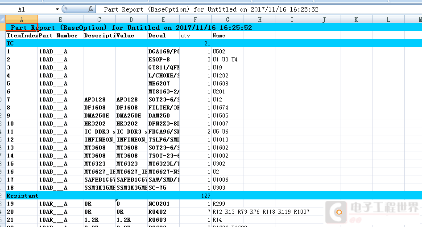Click the U2 name cell
This screenshot has height=227, width=422.
(x=228, y=171)
